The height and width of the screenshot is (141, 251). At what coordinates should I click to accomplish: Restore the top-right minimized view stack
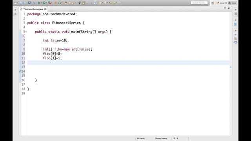(235, 10)
